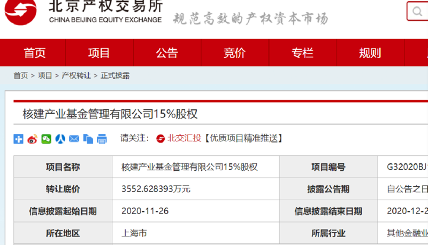Open the 北交汇投 link

click(184, 138)
